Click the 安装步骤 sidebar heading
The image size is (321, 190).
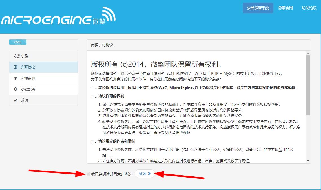[21, 56]
